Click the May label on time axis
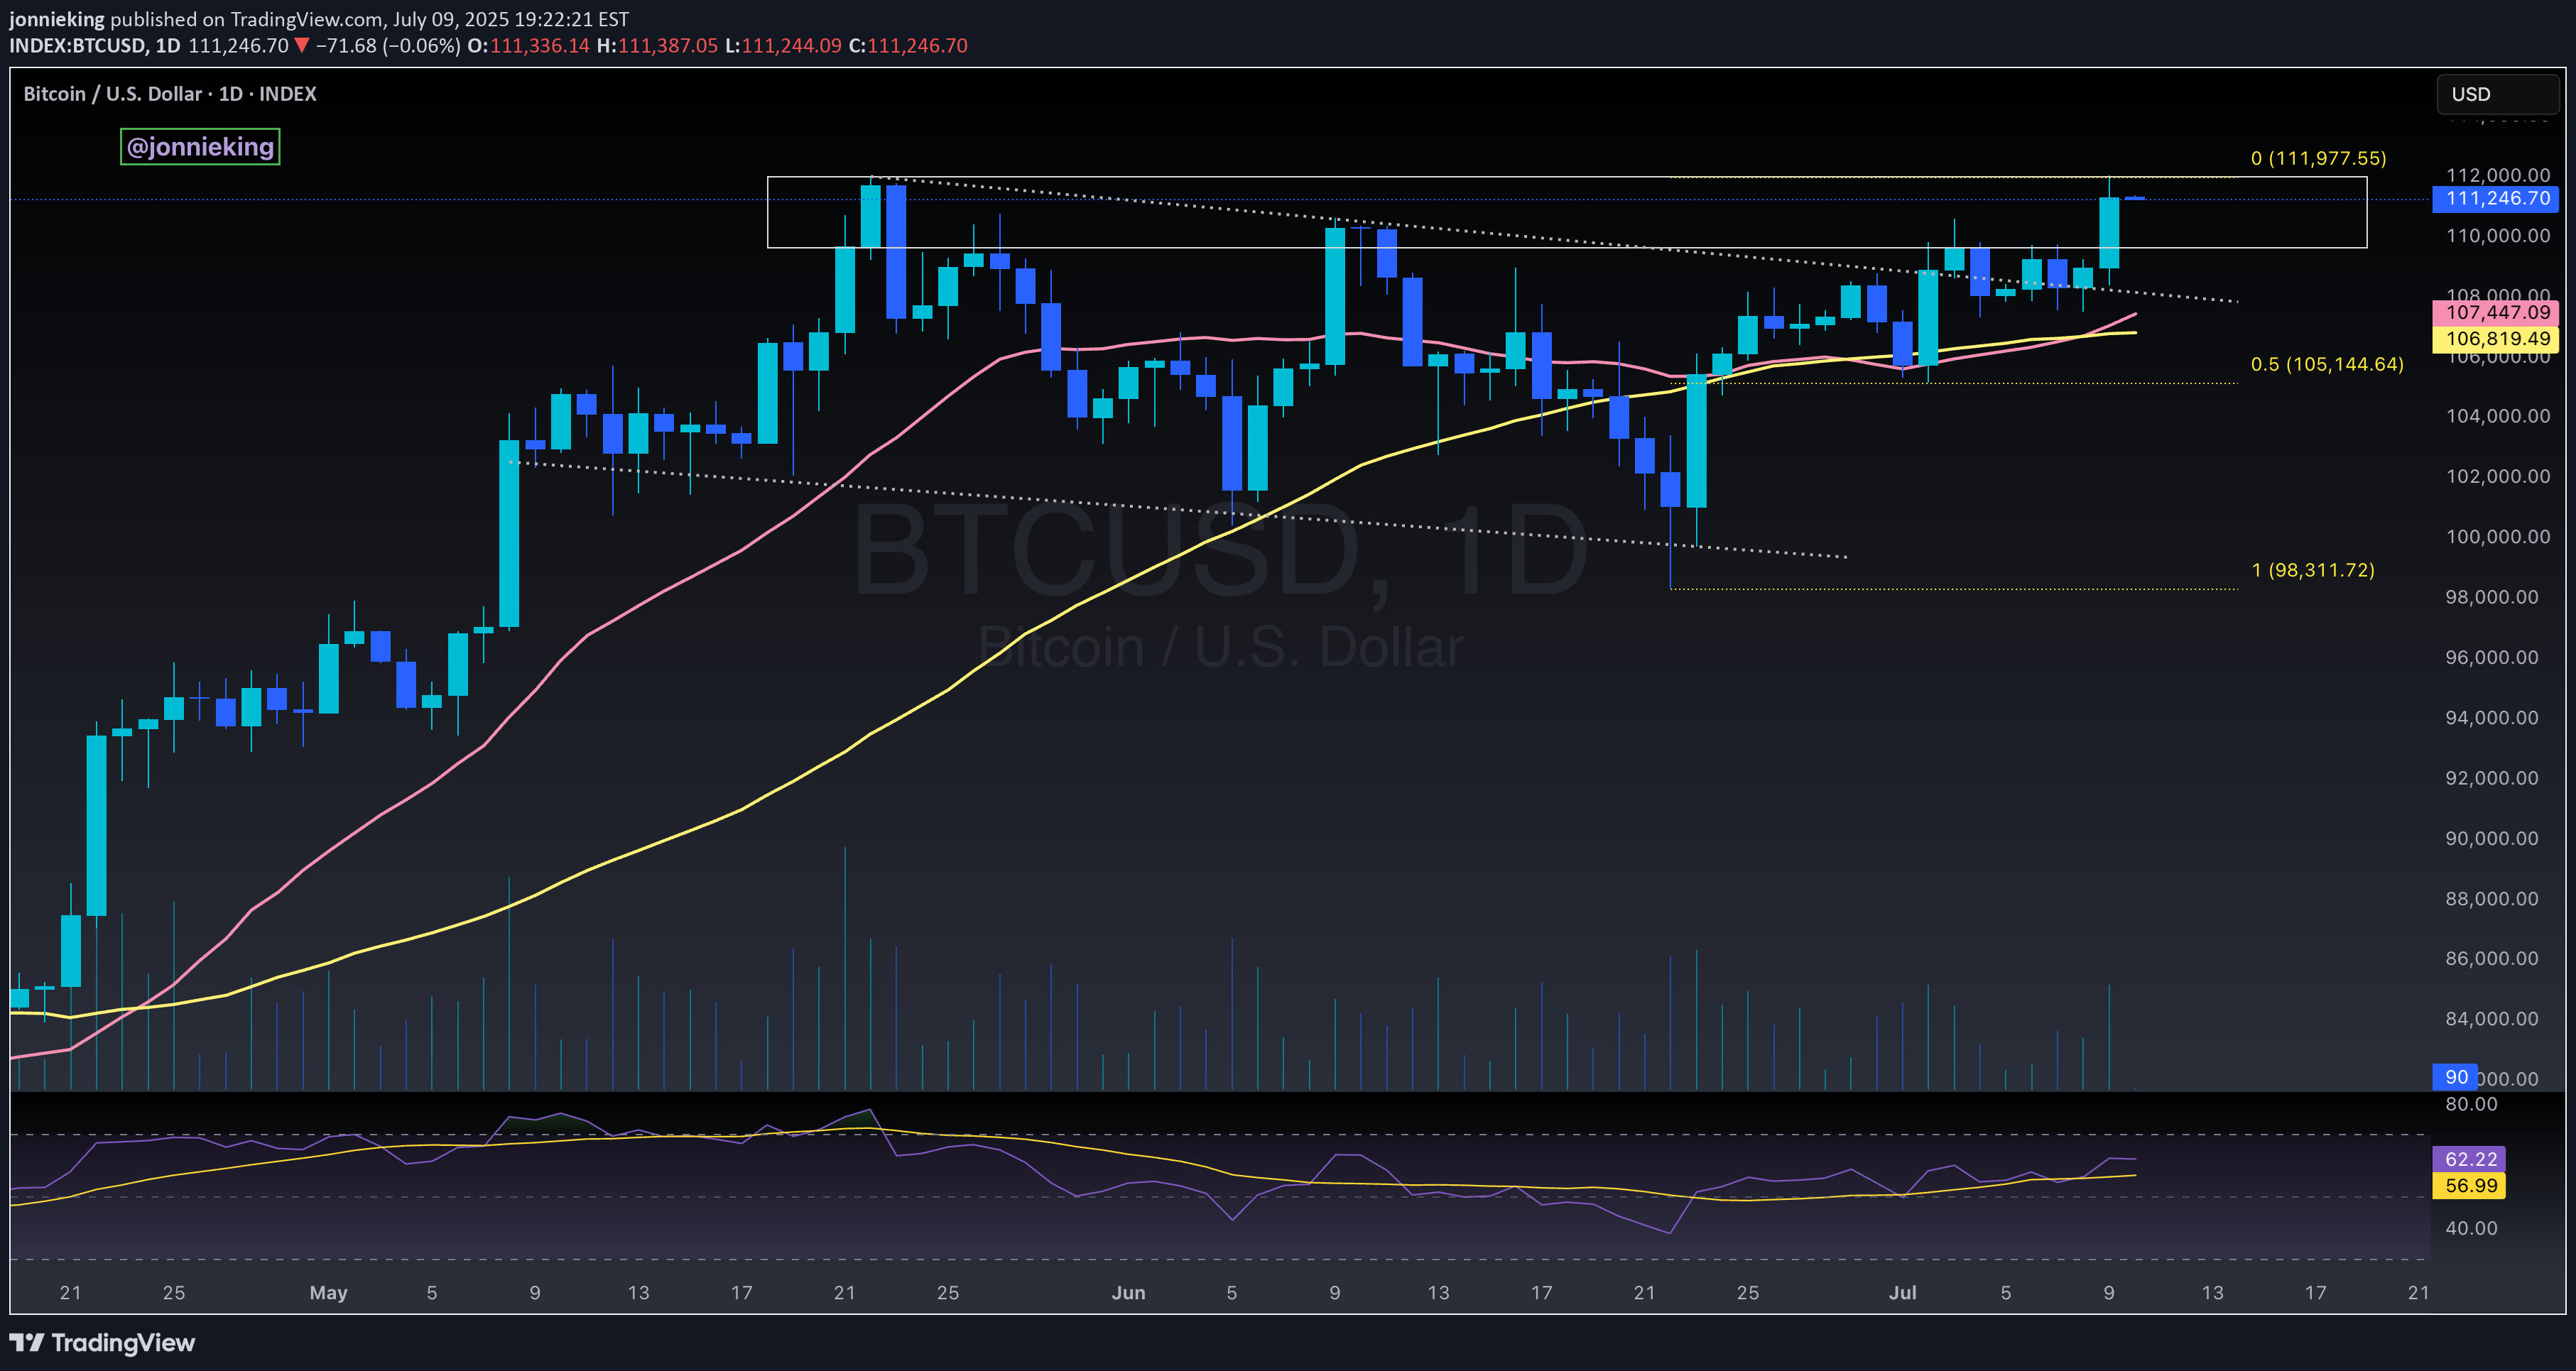 coord(328,1292)
